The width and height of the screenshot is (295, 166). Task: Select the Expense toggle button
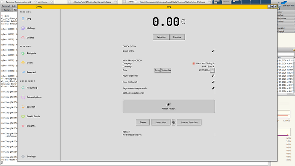pos(161,37)
